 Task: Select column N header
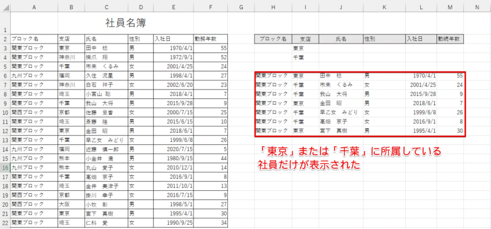[x=477, y=7]
